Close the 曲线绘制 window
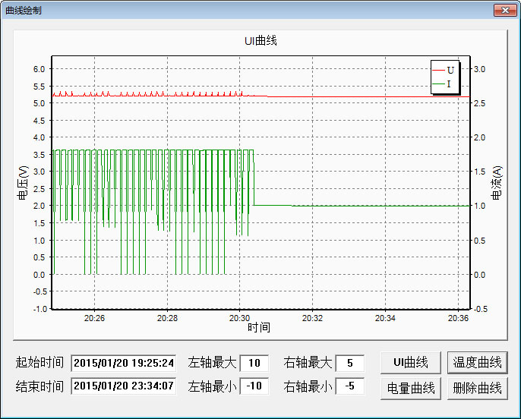This screenshot has height=419, width=521. [505, 10]
